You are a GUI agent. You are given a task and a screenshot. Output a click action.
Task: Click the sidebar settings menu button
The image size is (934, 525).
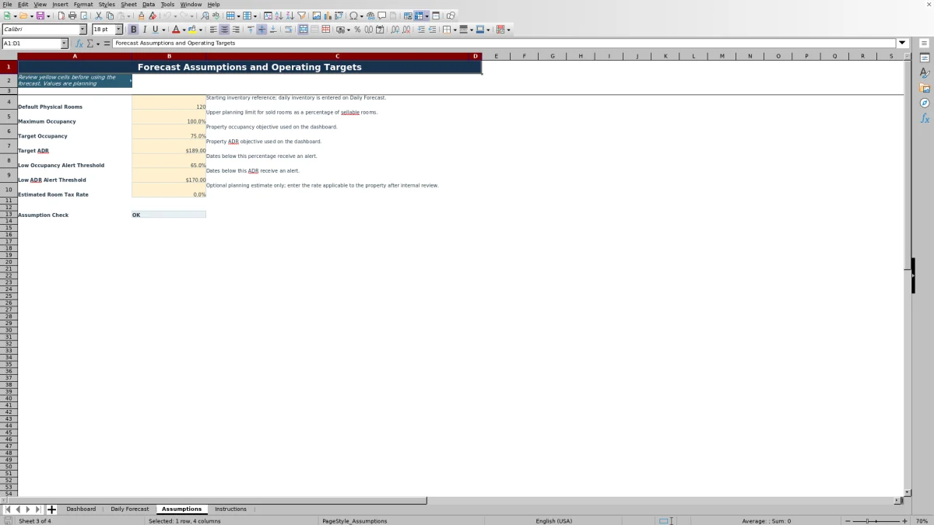[x=925, y=43]
